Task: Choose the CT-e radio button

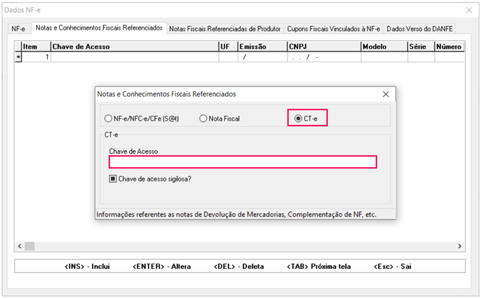Action: (298, 119)
